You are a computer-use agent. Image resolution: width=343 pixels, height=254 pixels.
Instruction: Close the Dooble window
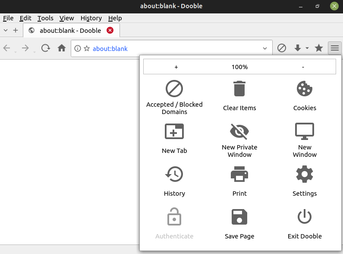click(334, 6)
